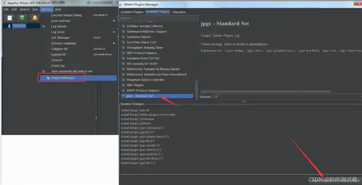Click the Test Plan flask icon in tree
The width and height of the screenshot is (362, 185).
click(x=9, y=26)
